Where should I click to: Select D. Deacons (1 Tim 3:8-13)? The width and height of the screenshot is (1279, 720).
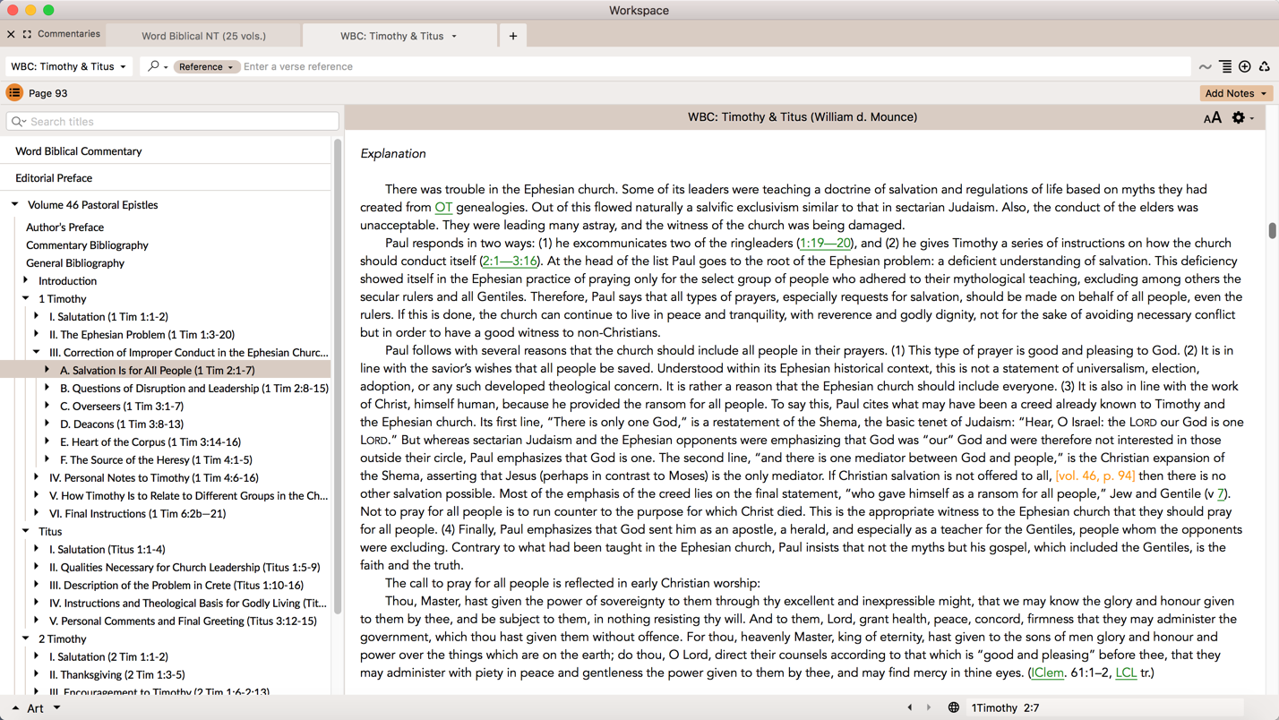pyautogui.click(x=122, y=424)
